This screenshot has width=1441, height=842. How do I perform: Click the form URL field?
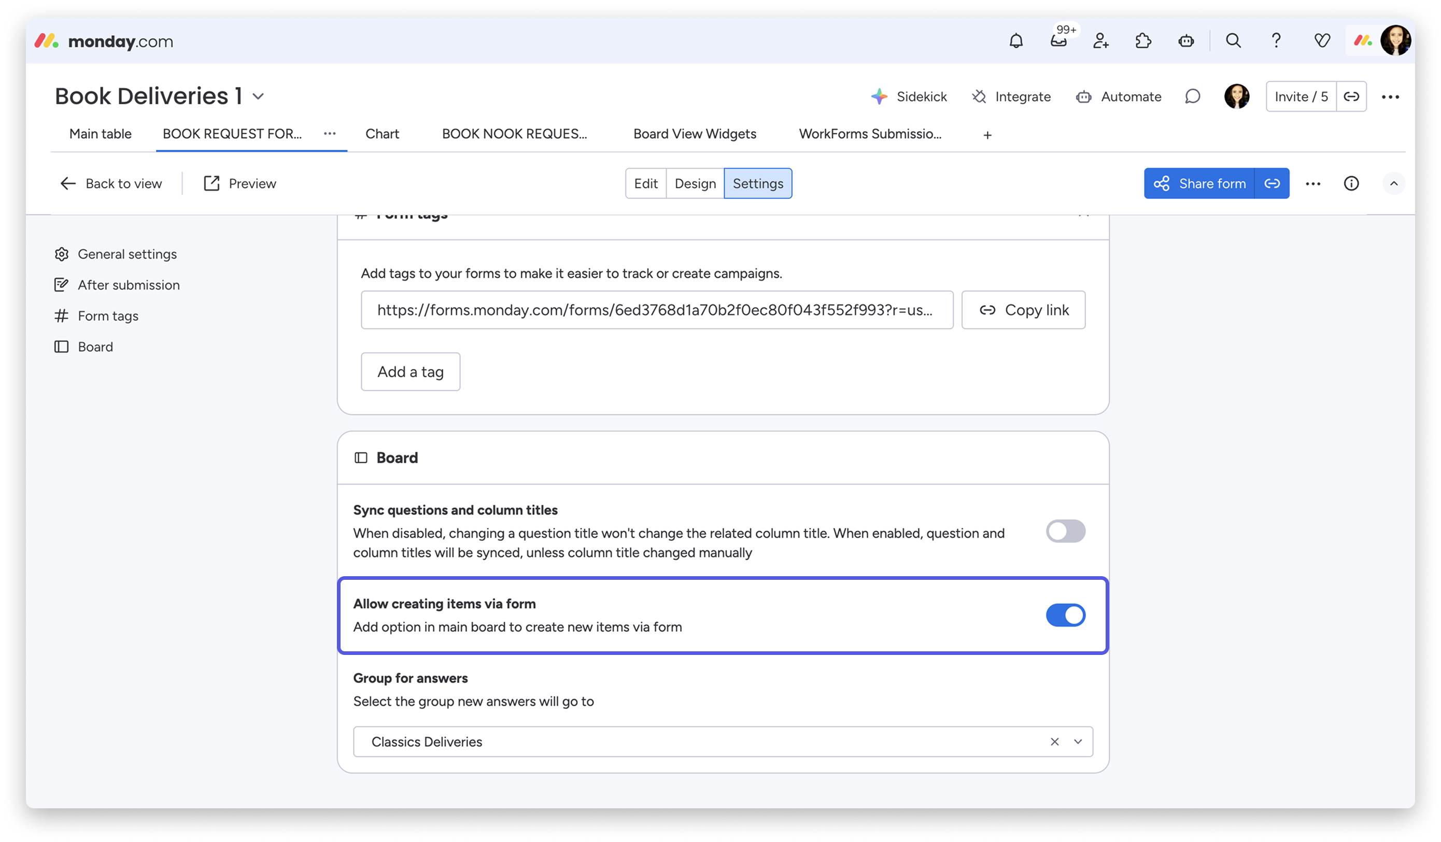coord(657,310)
